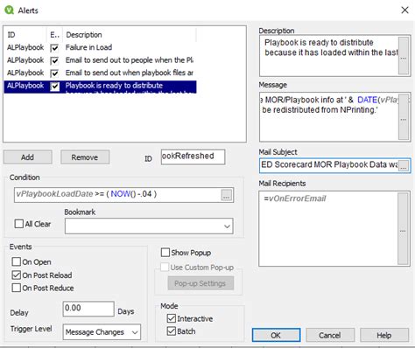Click the Description column header in alerts list
415x348 pixels.
tap(130, 35)
